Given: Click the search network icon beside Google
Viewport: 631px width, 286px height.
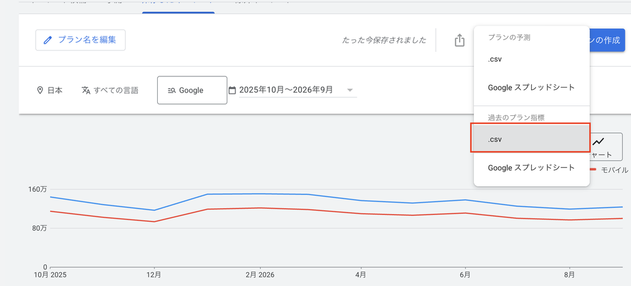Looking at the screenshot, I should pyautogui.click(x=172, y=91).
